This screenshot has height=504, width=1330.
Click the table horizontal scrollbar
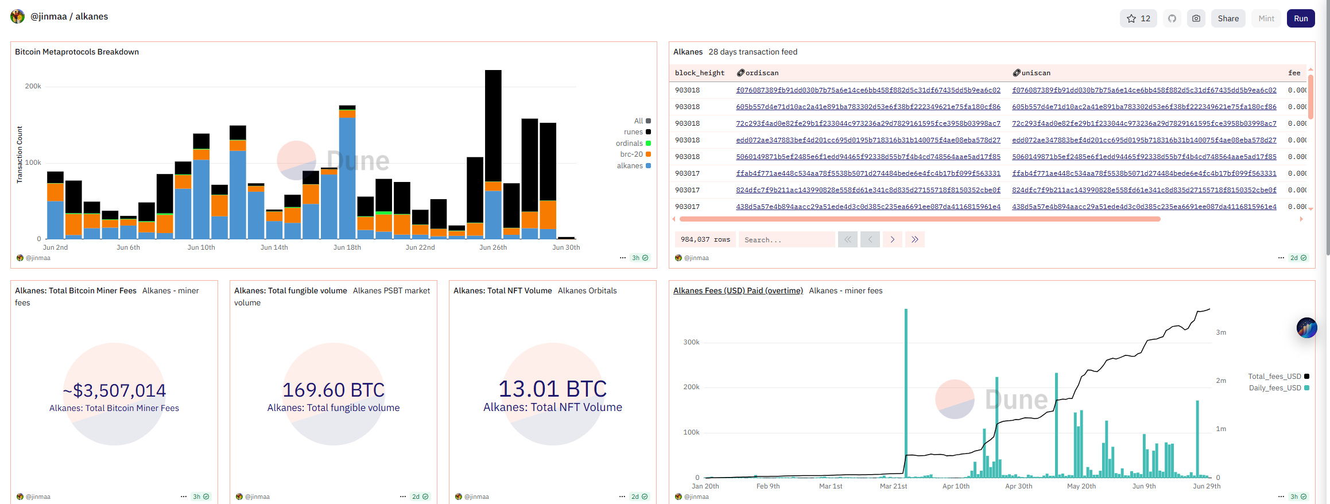click(920, 219)
